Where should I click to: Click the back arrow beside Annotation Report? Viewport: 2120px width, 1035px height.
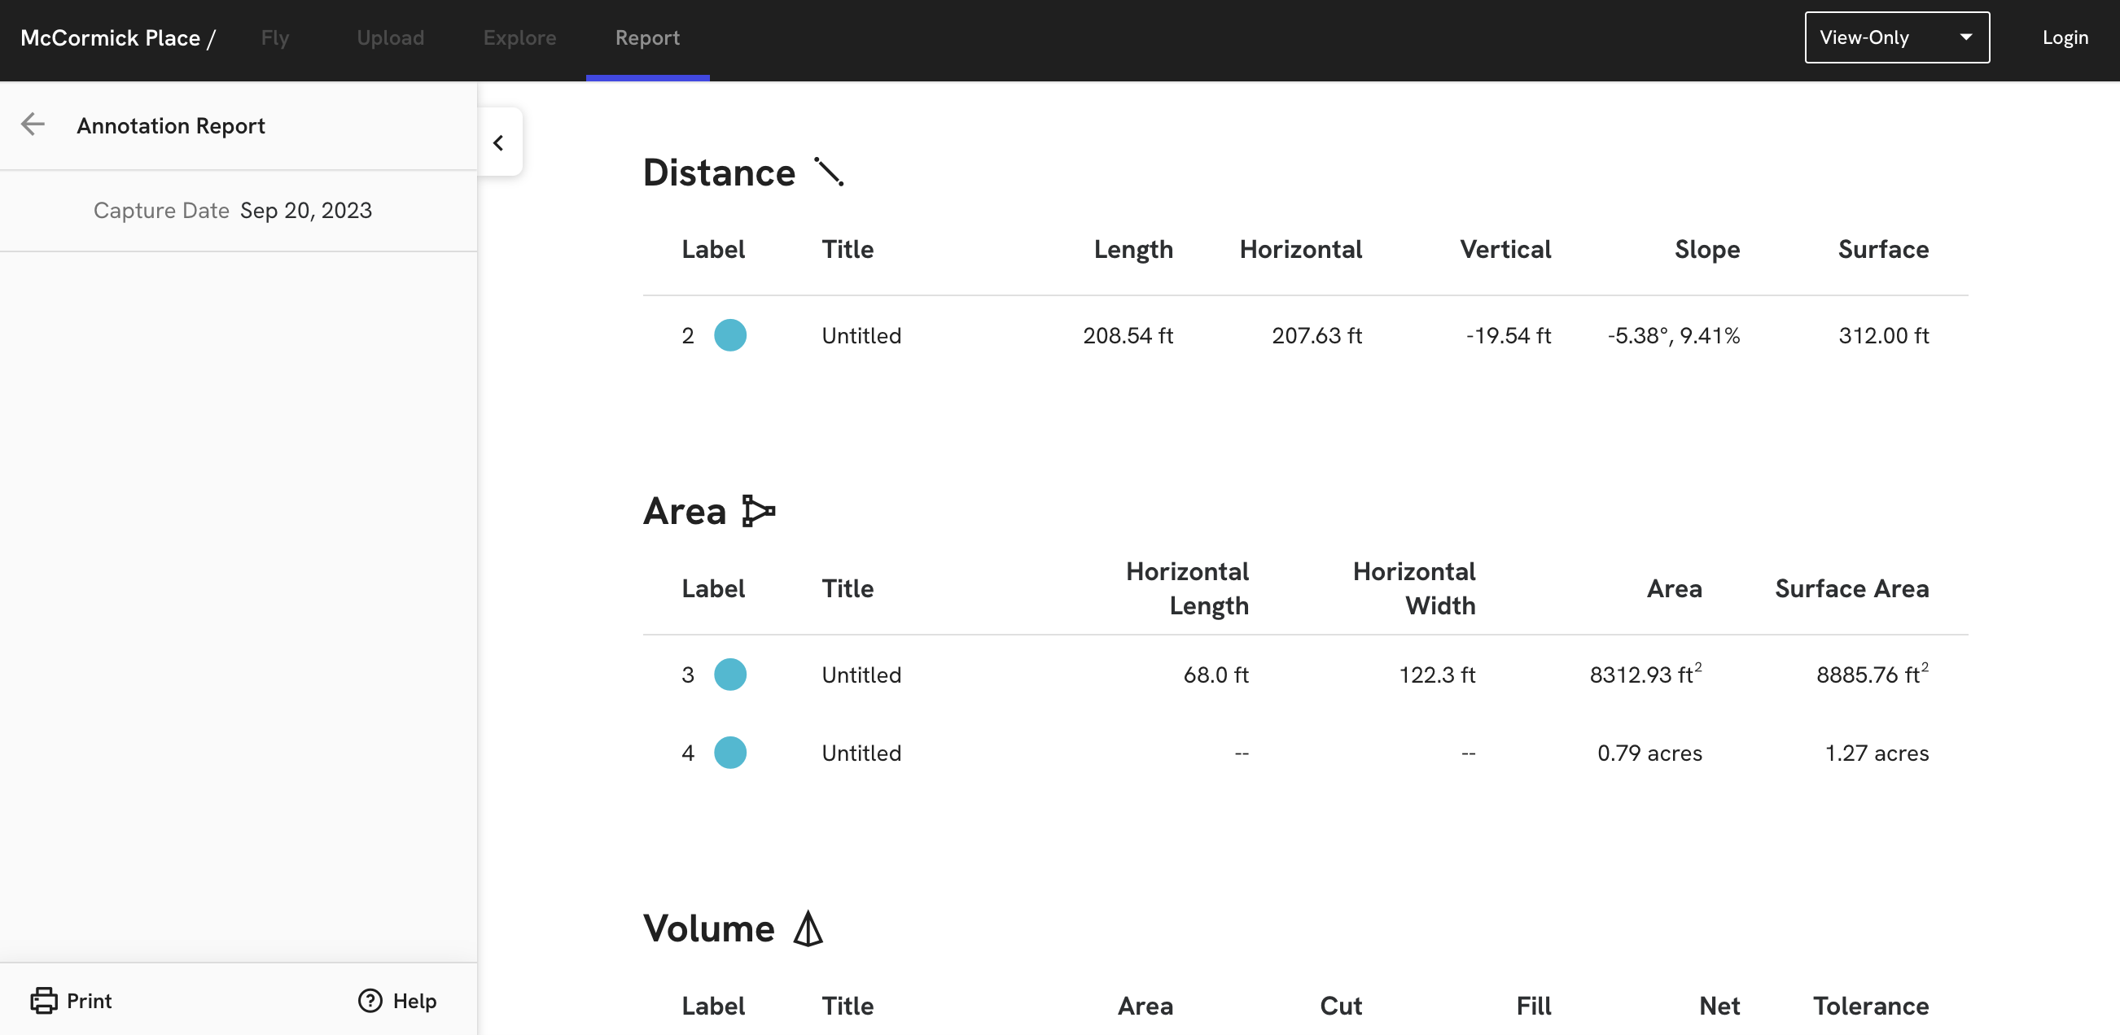33,125
